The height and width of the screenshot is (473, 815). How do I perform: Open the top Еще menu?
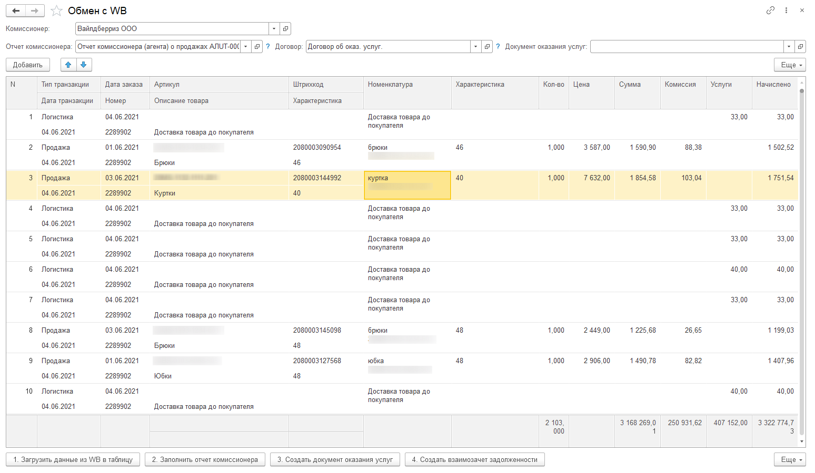click(x=790, y=65)
